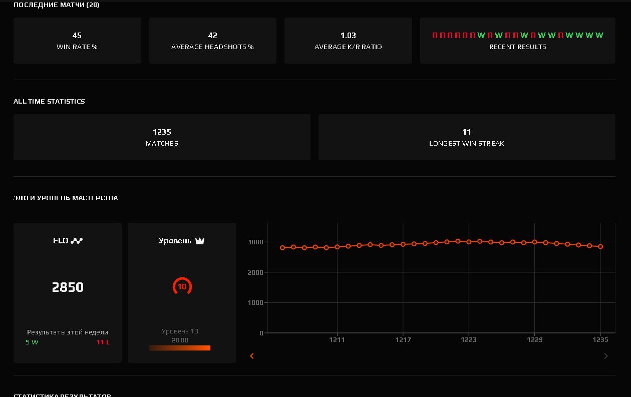
Task: Click the crown icon beside Уровень
Action: 199,240
